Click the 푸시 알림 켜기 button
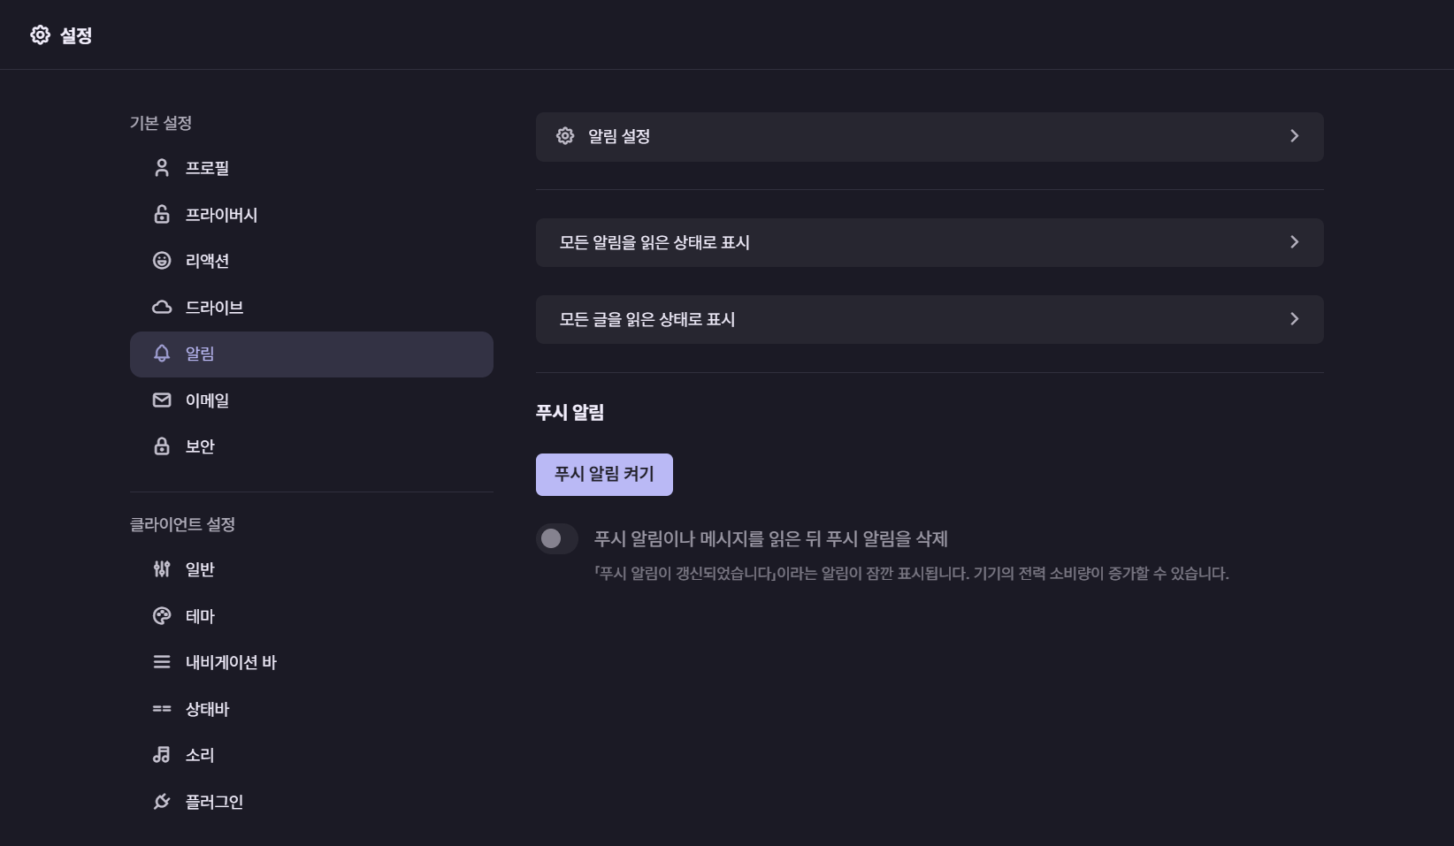Image resolution: width=1454 pixels, height=846 pixels. coord(603,474)
